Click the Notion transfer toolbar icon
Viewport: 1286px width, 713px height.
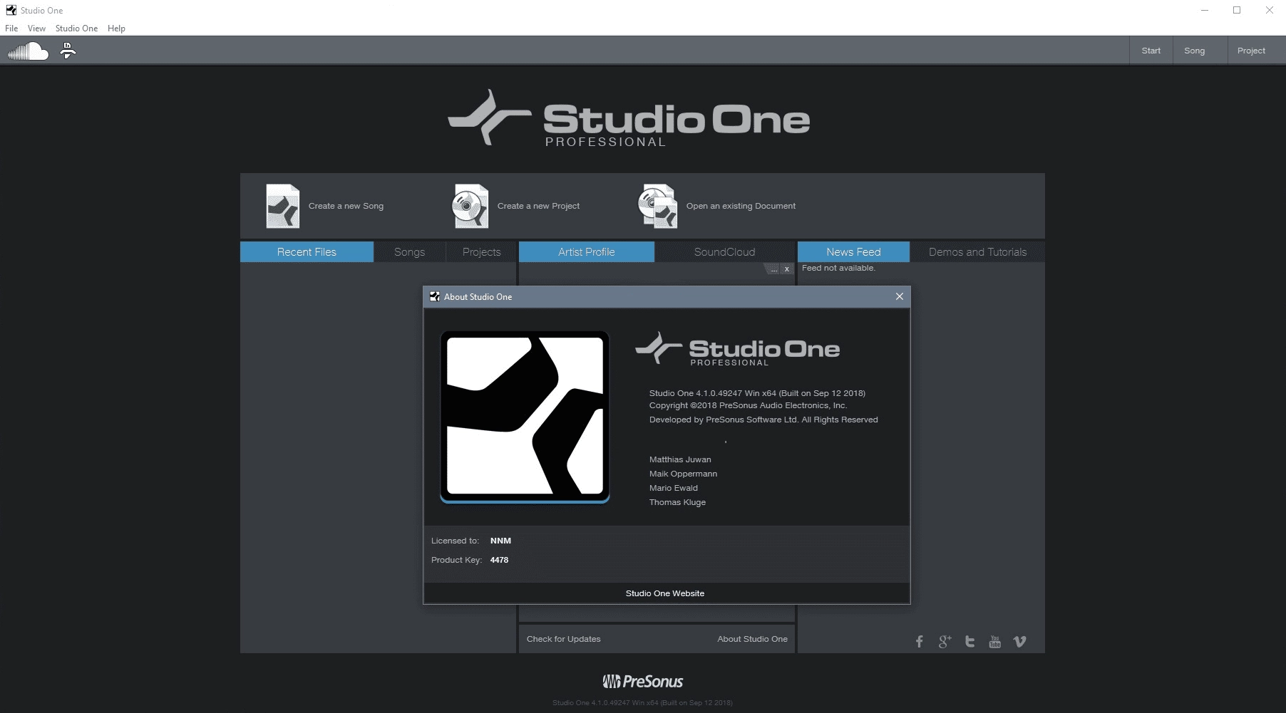click(x=68, y=51)
